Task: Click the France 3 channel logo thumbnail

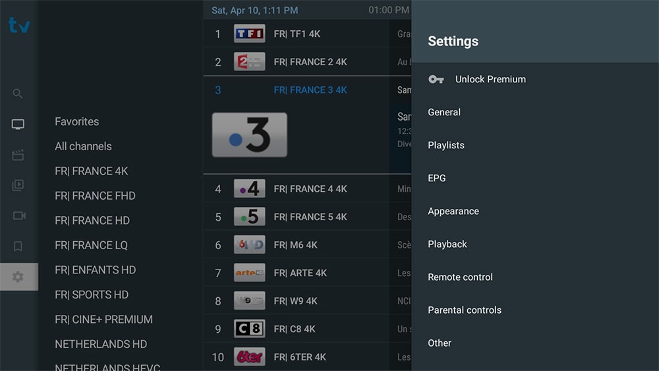Action: (x=250, y=135)
